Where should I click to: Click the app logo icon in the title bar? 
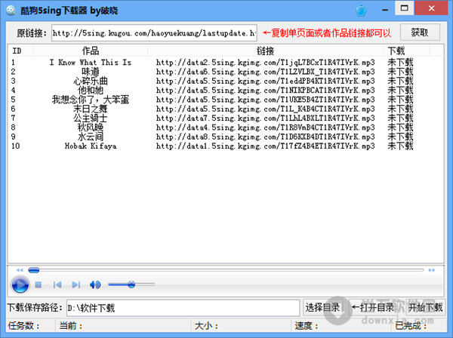(11, 11)
